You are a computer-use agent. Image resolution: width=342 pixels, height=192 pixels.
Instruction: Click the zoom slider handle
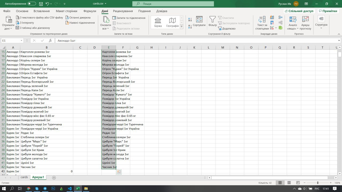[x=318, y=183]
